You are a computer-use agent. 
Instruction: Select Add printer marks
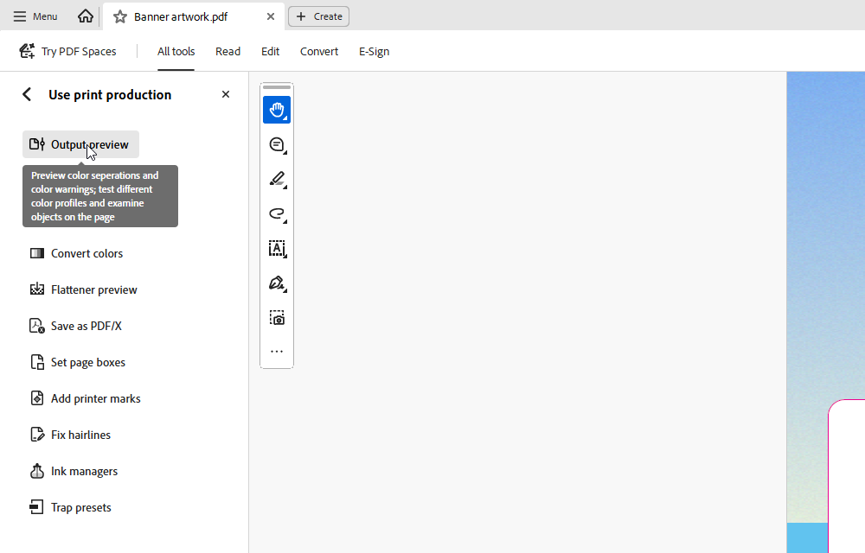(x=85, y=399)
